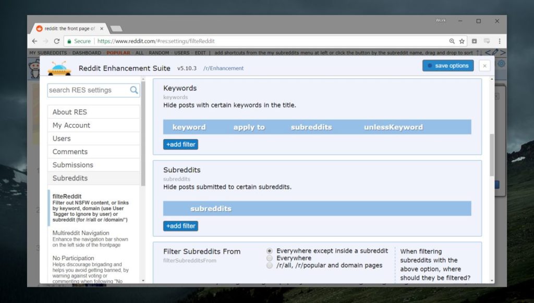The height and width of the screenshot is (303, 534).
Task: Add a filter under Subreddits
Action: [180, 226]
